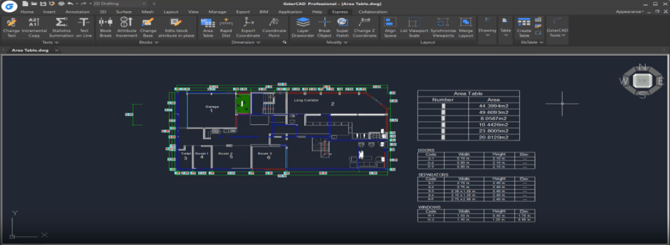Click the top face of the view cube
670x245 pixels.
click(643, 81)
